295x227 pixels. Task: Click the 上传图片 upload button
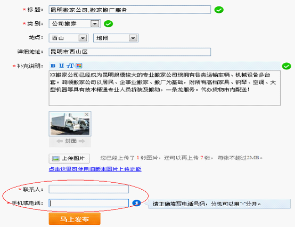(69, 158)
